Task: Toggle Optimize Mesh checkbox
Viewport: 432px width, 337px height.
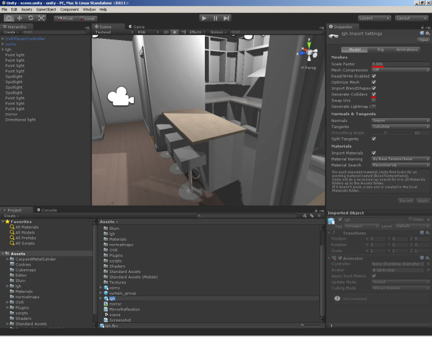Action: (x=373, y=83)
